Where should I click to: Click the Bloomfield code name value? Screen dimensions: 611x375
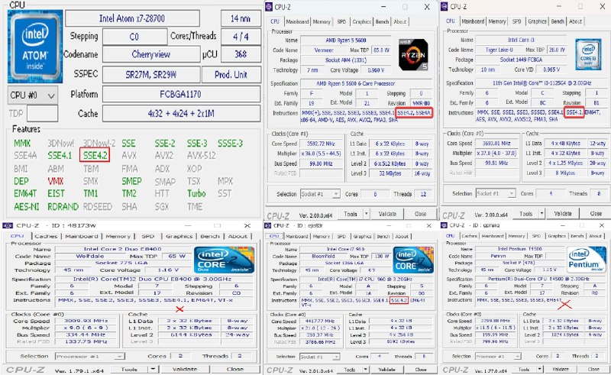click(323, 256)
